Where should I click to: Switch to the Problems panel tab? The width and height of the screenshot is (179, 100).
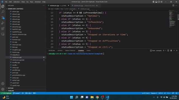click(51, 51)
